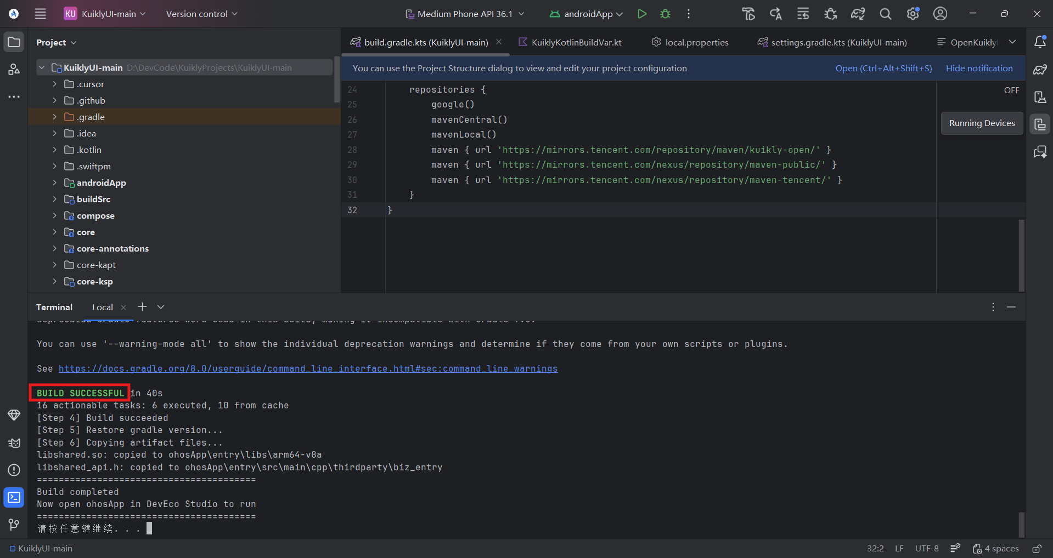Image resolution: width=1053 pixels, height=558 pixels.
Task: Toggle read-only lock in status bar
Action: pos(1037,548)
